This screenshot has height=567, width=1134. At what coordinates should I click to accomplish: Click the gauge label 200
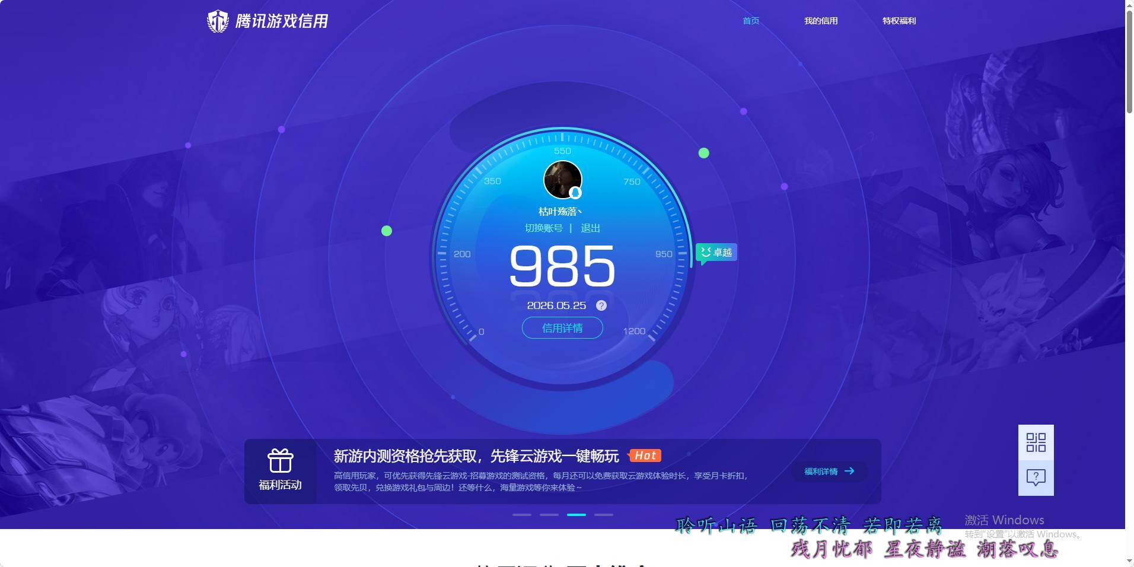point(462,254)
